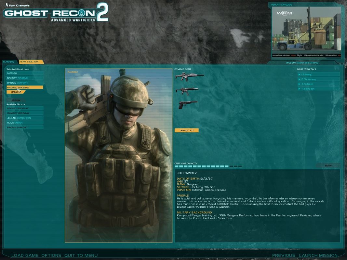Select Beasley Rifleman in selected Ghost team
Viewport: 347px width, 260px height.
25,78
